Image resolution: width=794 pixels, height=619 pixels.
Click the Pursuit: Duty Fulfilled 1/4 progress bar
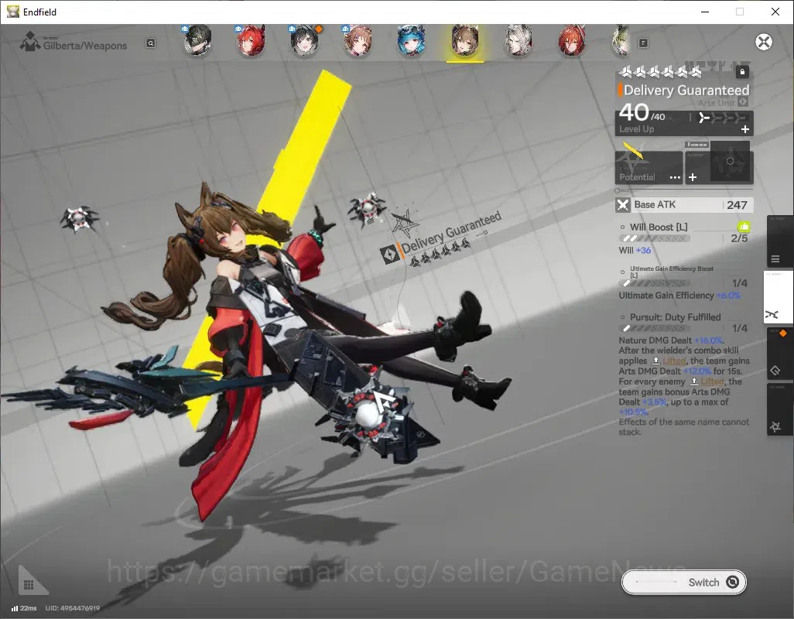[656, 329]
